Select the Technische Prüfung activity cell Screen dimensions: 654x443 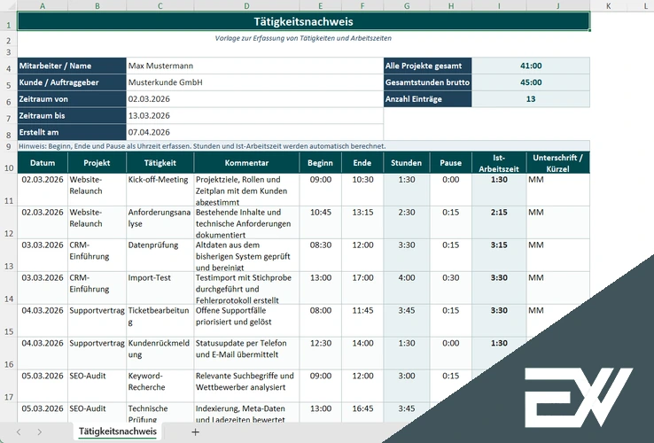[x=160, y=413]
